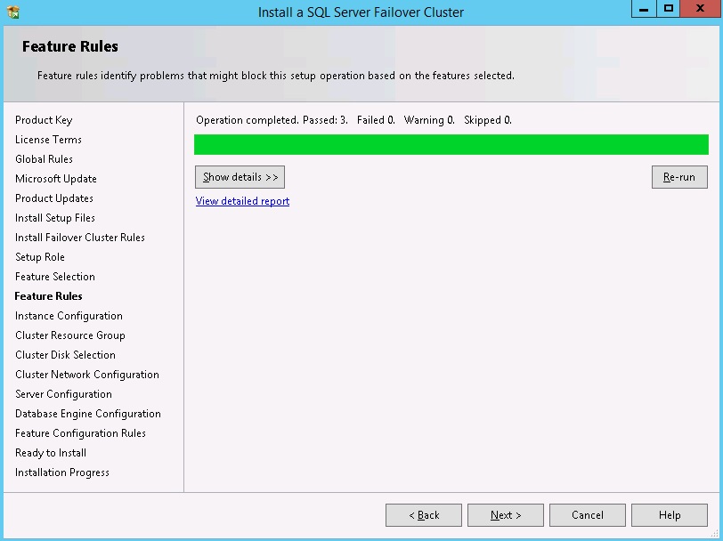The height and width of the screenshot is (541, 723).
Task: Select Product Updates step in sidebar
Action: click(x=54, y=198)
